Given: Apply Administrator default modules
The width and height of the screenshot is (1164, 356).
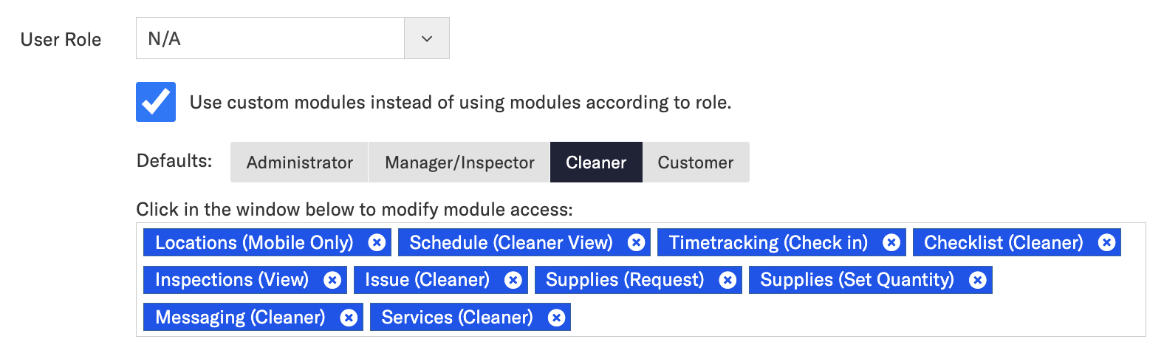Looking at the screenshot, I should [x=299, y=162].
